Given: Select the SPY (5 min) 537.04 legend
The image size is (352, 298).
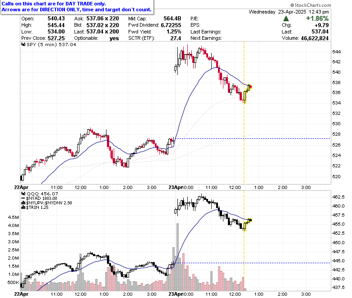Looking at the screenshot, I should (51, 44).
